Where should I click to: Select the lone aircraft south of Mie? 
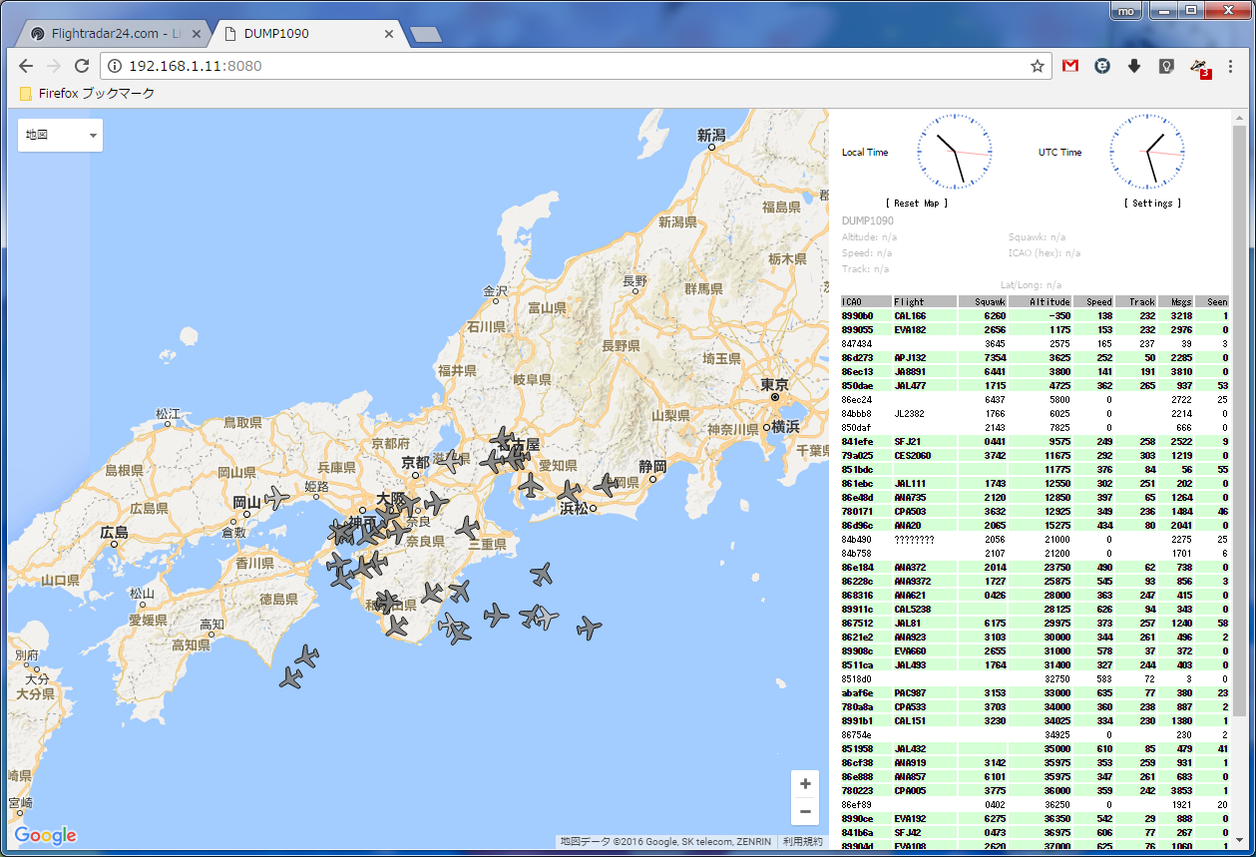[x=541, y=574]
